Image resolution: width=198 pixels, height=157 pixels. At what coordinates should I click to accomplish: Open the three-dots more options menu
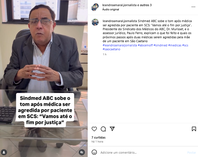[x=193, y=7]
